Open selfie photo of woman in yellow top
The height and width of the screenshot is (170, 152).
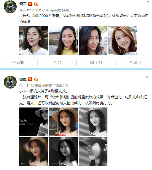pyautogui.click(x=63, y=41)
